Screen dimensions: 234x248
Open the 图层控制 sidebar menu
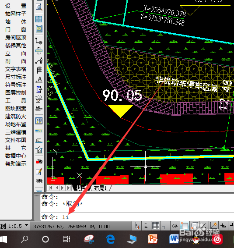[x=16, y=93]
